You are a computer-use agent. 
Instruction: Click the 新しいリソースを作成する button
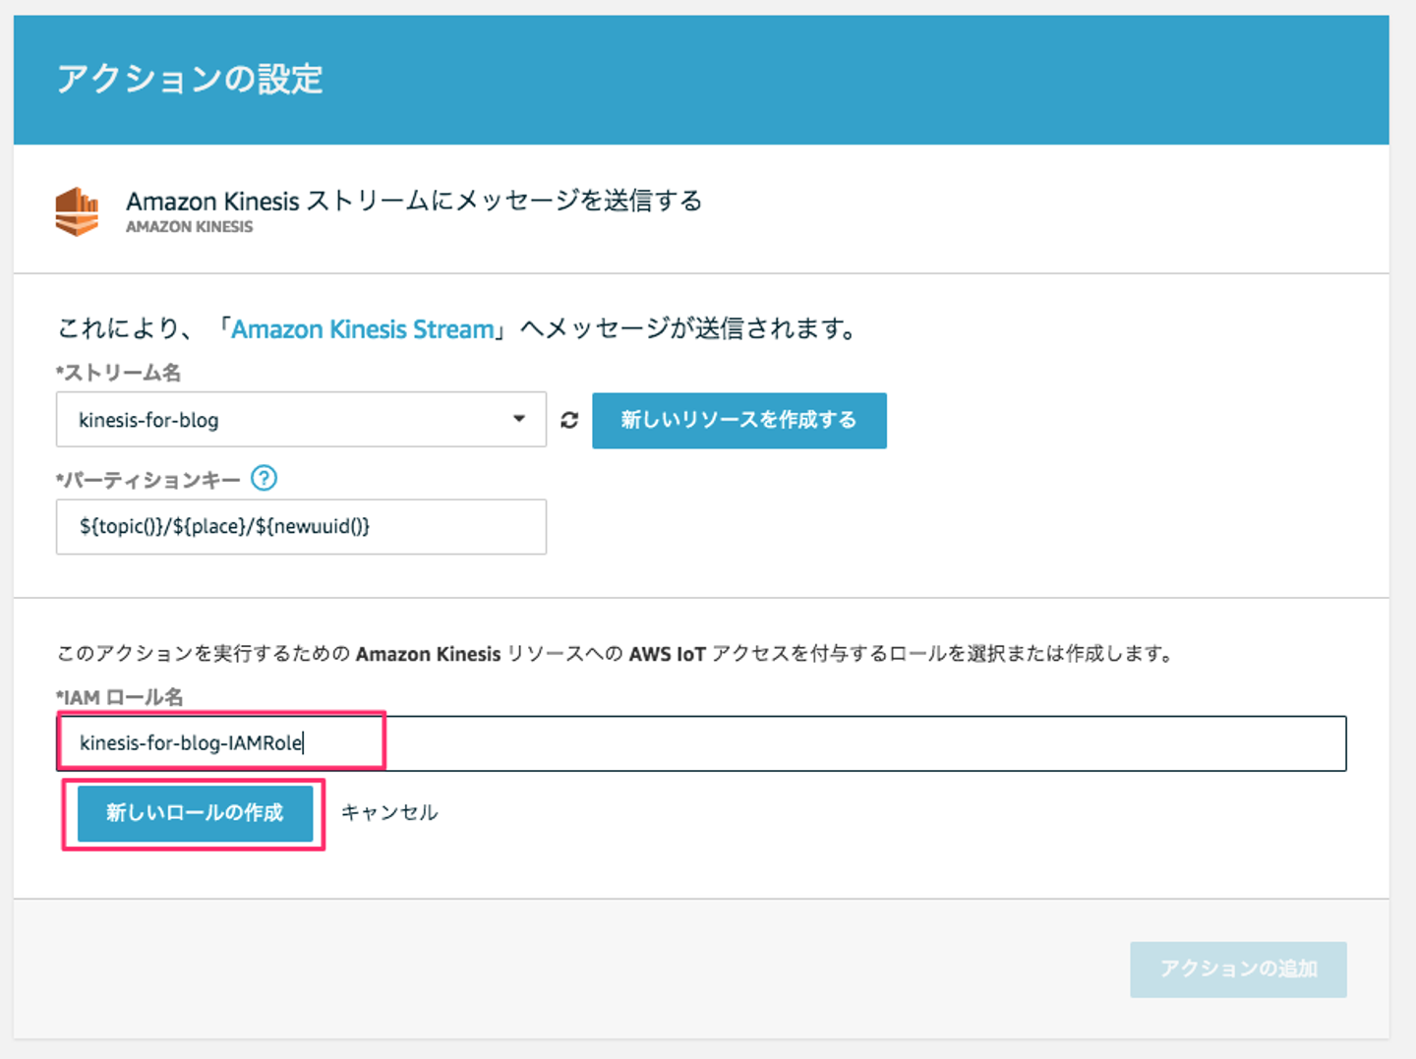(738, 421)
